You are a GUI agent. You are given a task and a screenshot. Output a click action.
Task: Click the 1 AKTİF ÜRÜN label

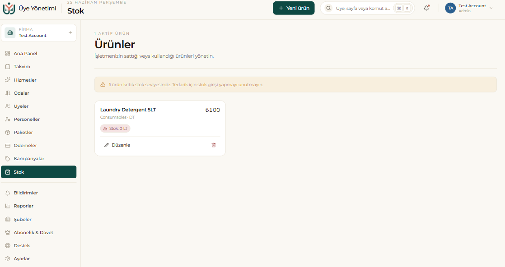click(x=112, y=33)
